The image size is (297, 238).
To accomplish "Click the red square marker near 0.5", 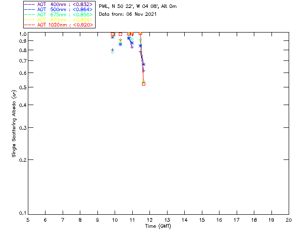I will point(143,84).
